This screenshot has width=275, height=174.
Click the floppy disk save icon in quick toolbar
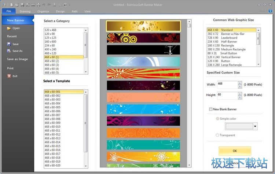pyautogui.click(x=22, y=5)
